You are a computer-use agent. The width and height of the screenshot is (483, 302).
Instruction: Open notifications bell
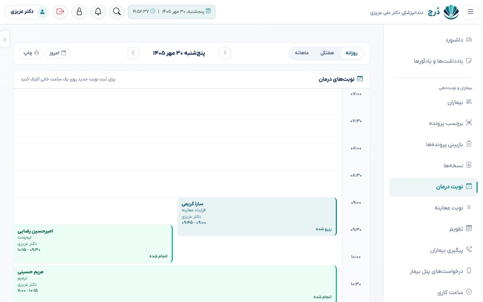tap(98, 12)
